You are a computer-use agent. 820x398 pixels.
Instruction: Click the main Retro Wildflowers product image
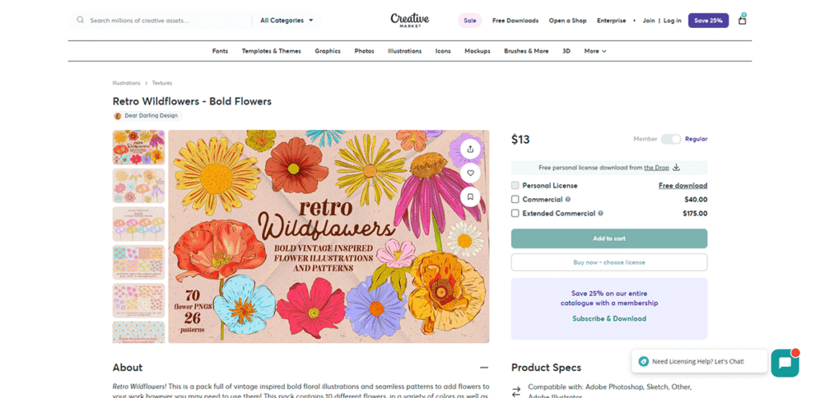pyautogui.click(x=329, y=237)
